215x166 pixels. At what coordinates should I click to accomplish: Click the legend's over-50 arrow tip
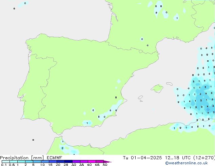(107, 162)
